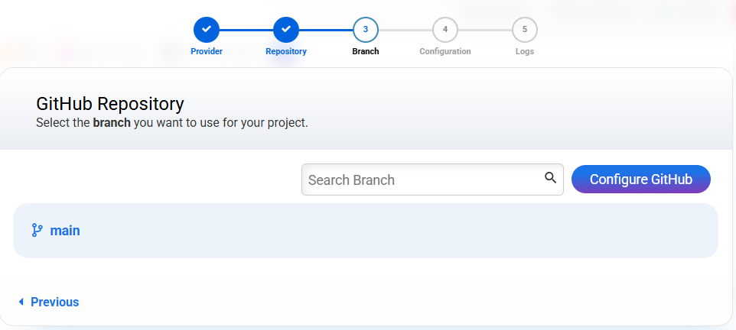Screen dimensions: 736x330
Task: Select the Branch step label
Action: 366,52
